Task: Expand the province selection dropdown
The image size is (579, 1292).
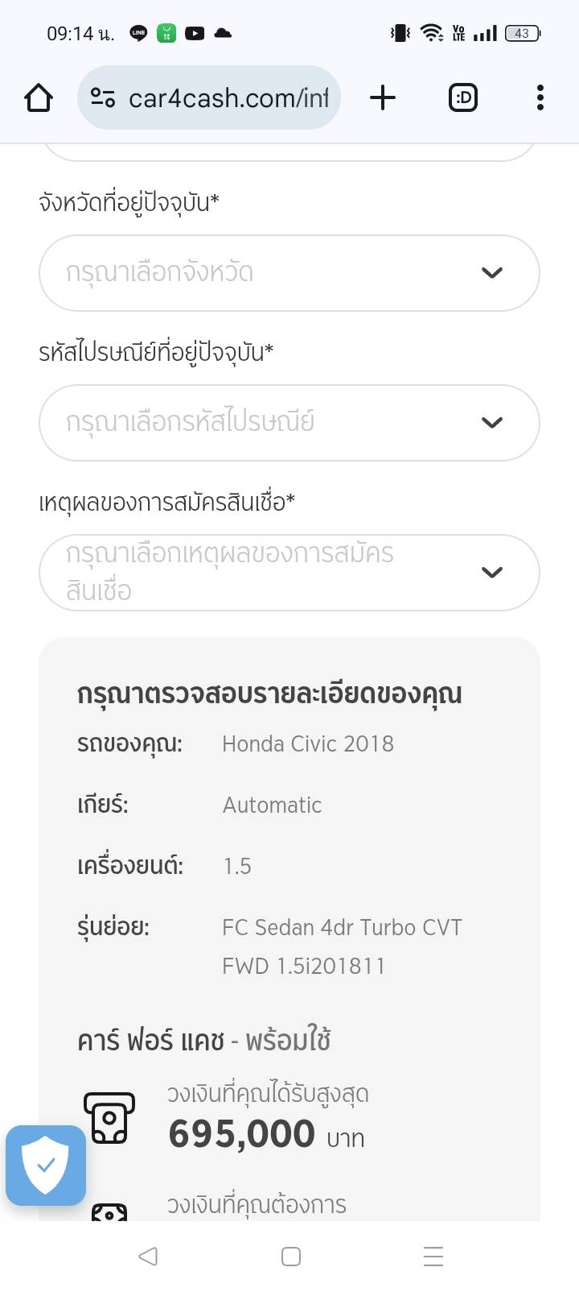Action: coord(273,273)
